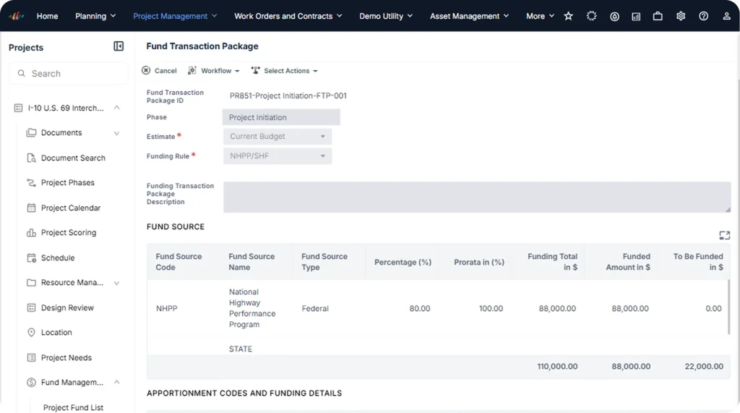This screenshot has width=740, height=413.
Task: Click the Workflow icon
Action: coord(192,70)
